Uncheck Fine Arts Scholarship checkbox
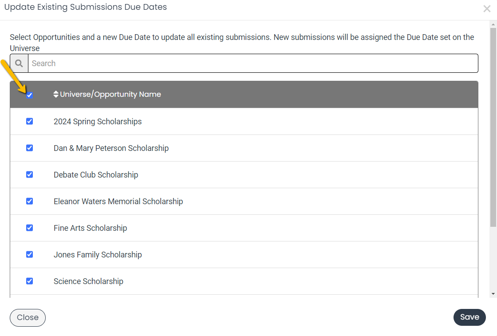This screenshot has height=336, width=497. click(x=29, y=228)
